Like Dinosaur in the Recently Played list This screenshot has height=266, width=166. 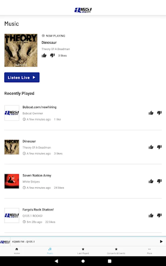coord(151,147)
